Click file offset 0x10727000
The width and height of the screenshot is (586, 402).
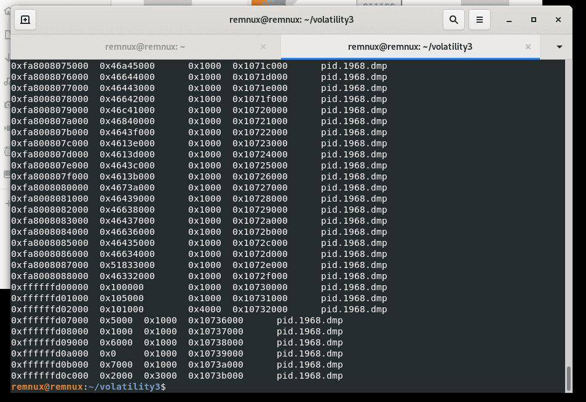(x=260, y=187)
